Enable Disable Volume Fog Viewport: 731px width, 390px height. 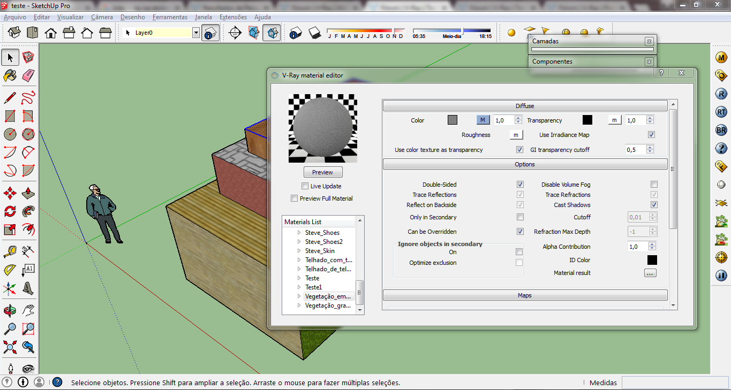[x=654, y=185]
